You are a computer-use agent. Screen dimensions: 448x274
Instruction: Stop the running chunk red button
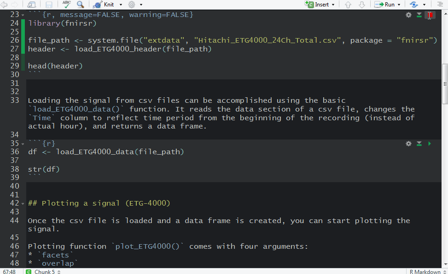click(x=430, y=15)
